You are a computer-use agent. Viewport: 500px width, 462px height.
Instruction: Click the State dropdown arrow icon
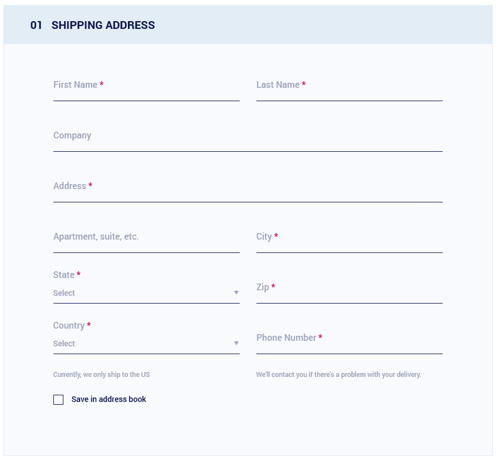click(x=236, y=292)
